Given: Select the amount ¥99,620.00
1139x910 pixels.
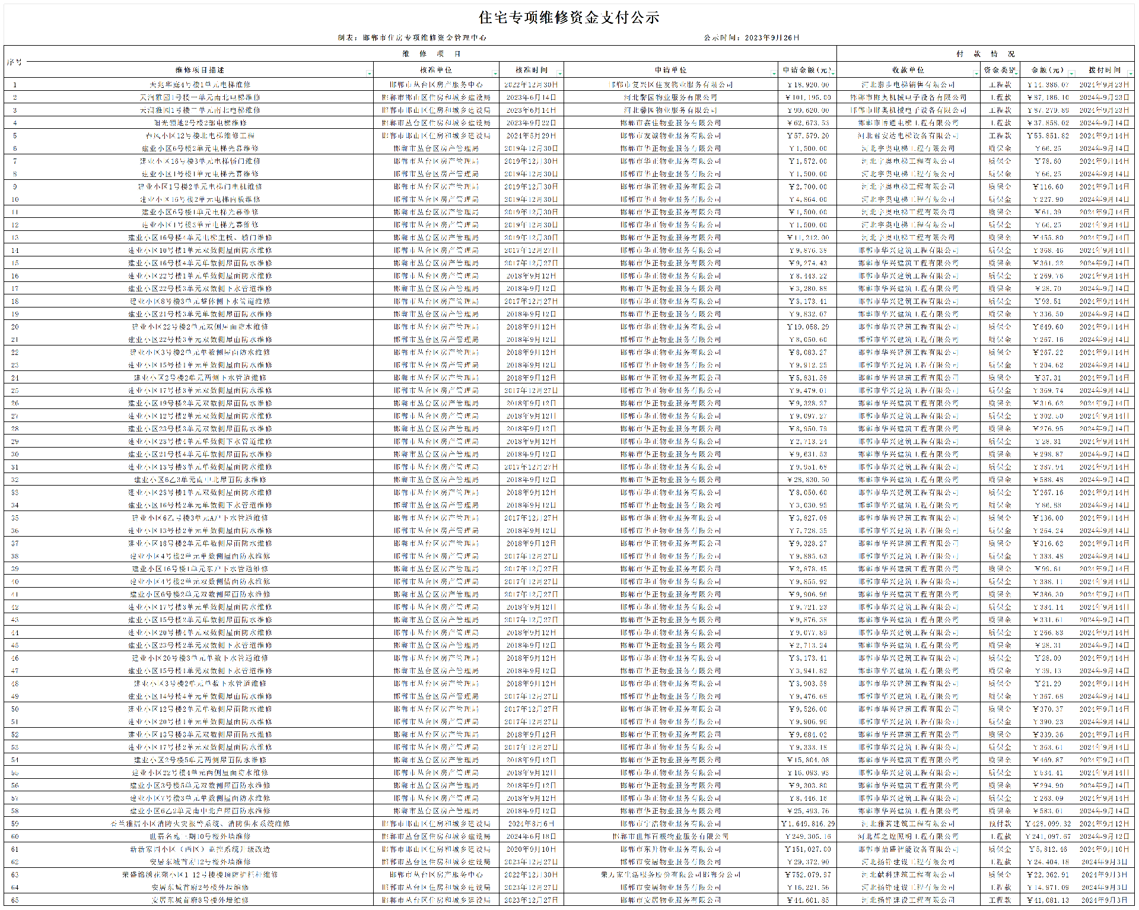Looking at the screenshot, I should coord(807,110).
